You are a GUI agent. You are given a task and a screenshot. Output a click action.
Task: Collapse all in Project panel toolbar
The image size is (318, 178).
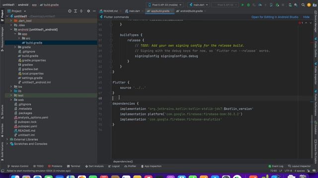[x=81, y=11]
